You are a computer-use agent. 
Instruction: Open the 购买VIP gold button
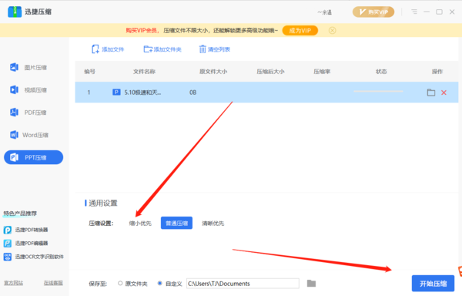[x=373, y=12]
